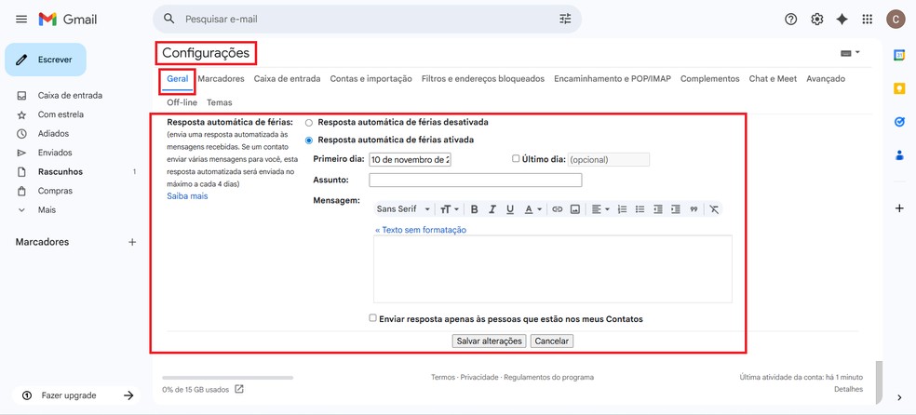
Task: Open the text size dropdown
Action: pos(450,209)
